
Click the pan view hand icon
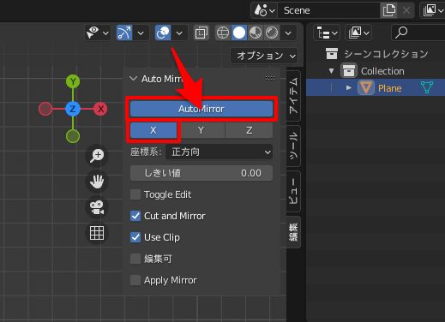pos(97,182)
